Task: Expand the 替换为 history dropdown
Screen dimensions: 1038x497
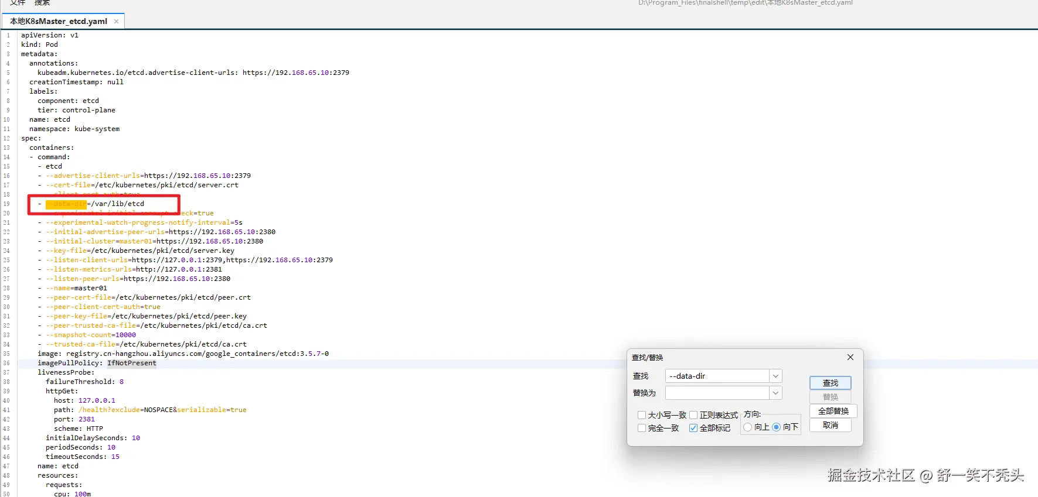Action: (775, 393)
